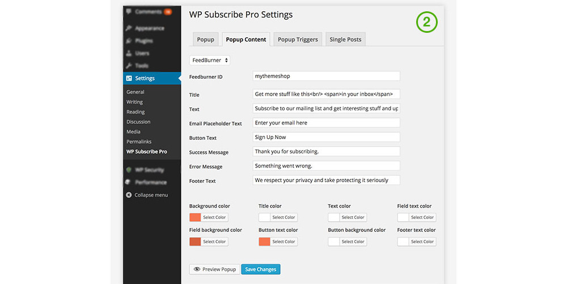Click Select Color for Text color
Viewport: 567px width, 284px height.
(x=353, y=217)
